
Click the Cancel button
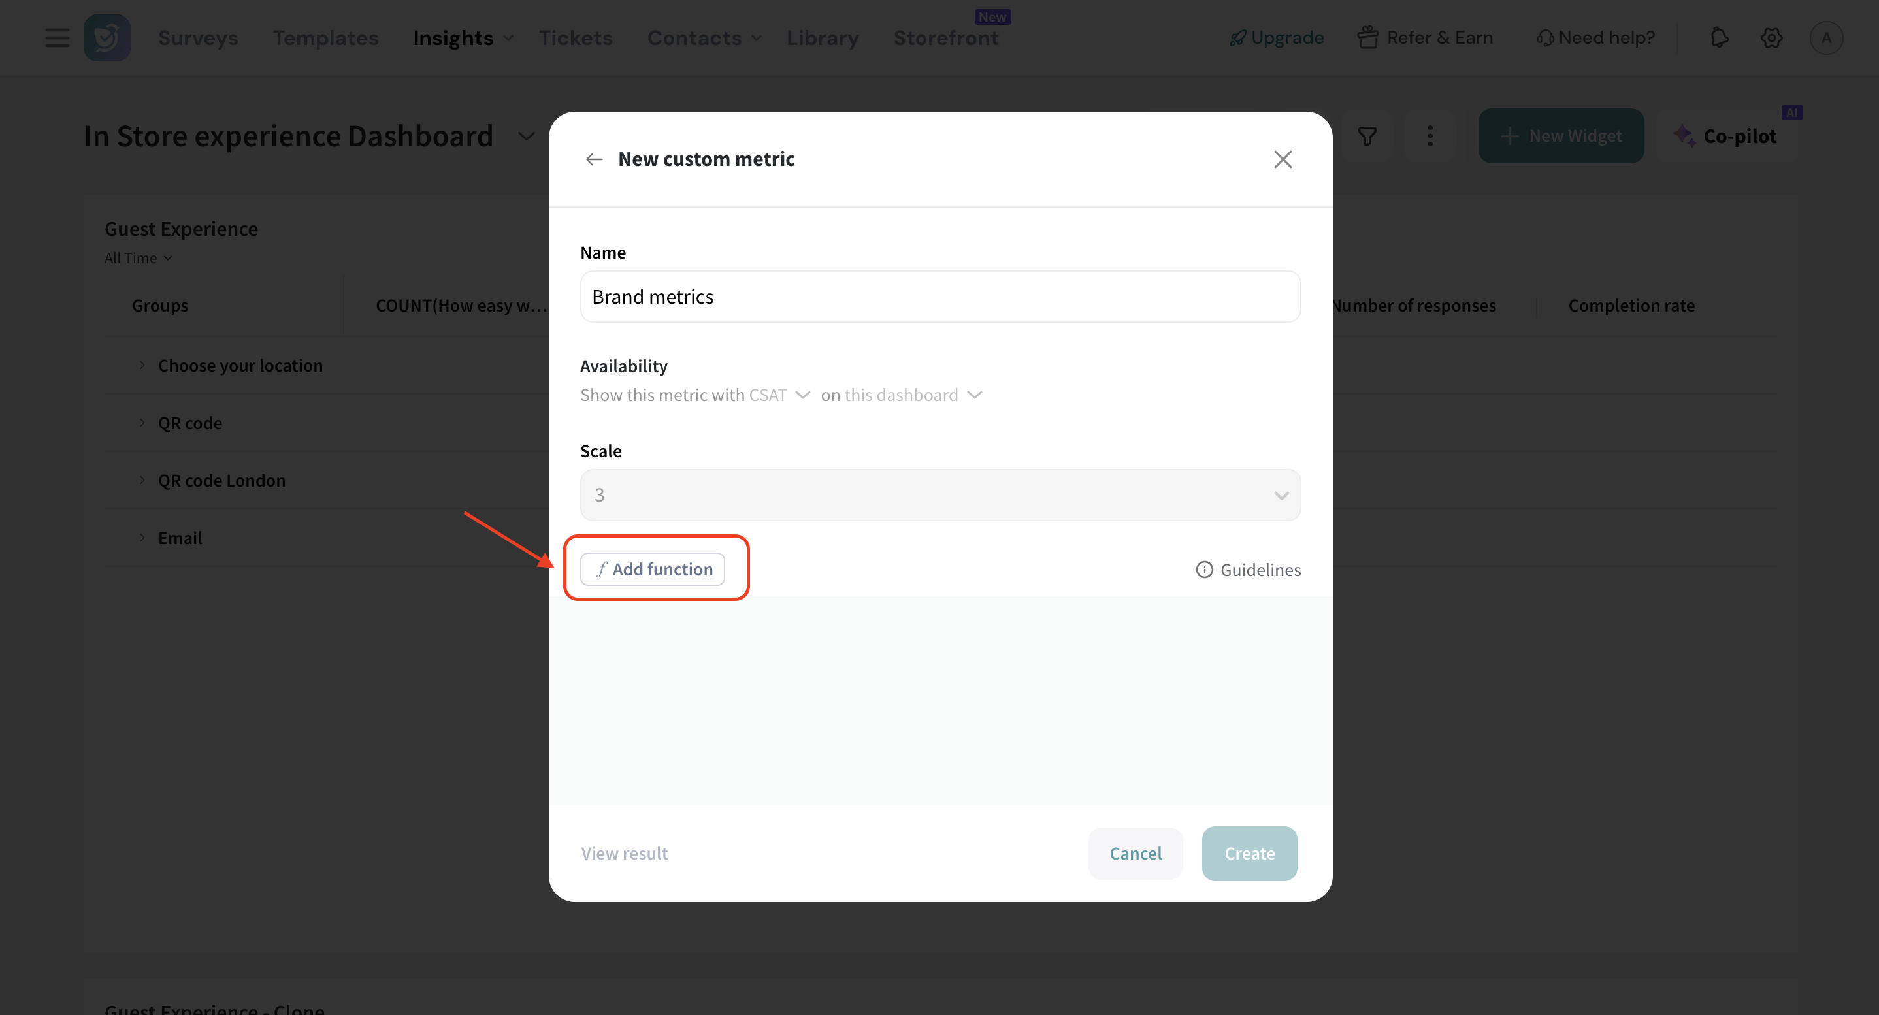click(x=1135, y=853)
